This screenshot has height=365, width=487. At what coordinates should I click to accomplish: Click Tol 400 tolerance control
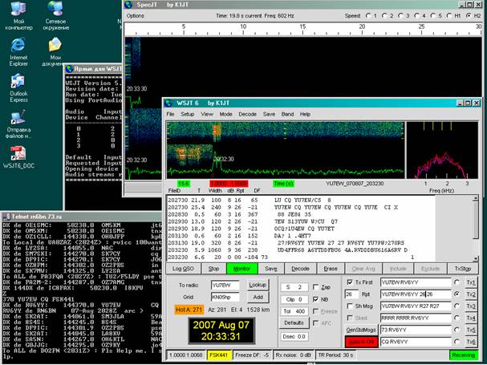point(294,311)
